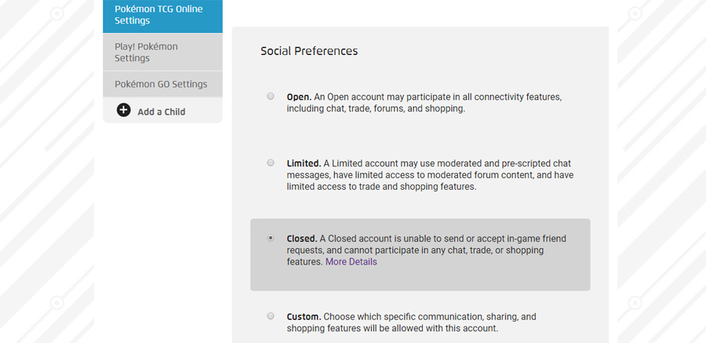Click the Limited account description text
The height and width of the screenshot is (343, 706).
[x=430, y=175]
